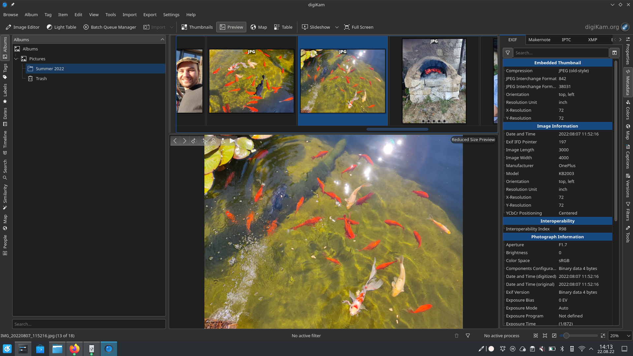Fit image to window in status bar
This screenshot has height=356, width=633.
pos(536,336)
